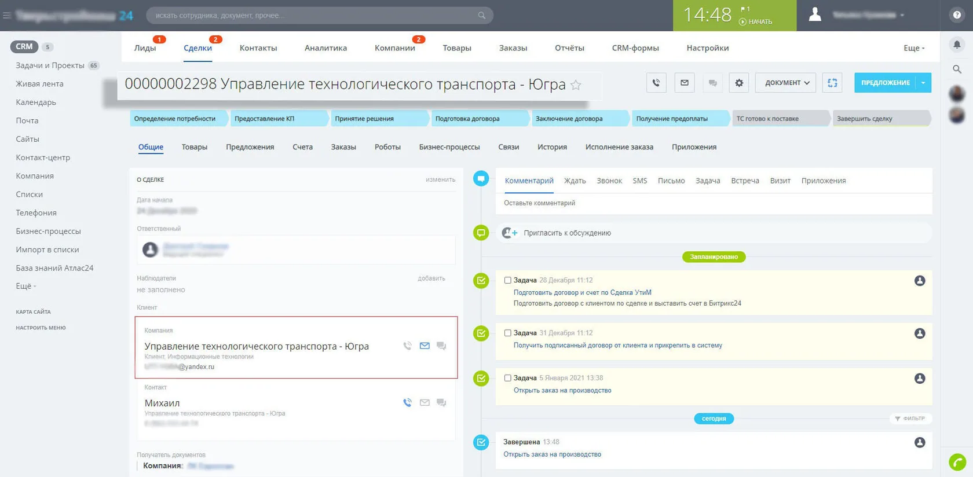
Task: Click НАЧАТЬ workday button
Action: 756,22
